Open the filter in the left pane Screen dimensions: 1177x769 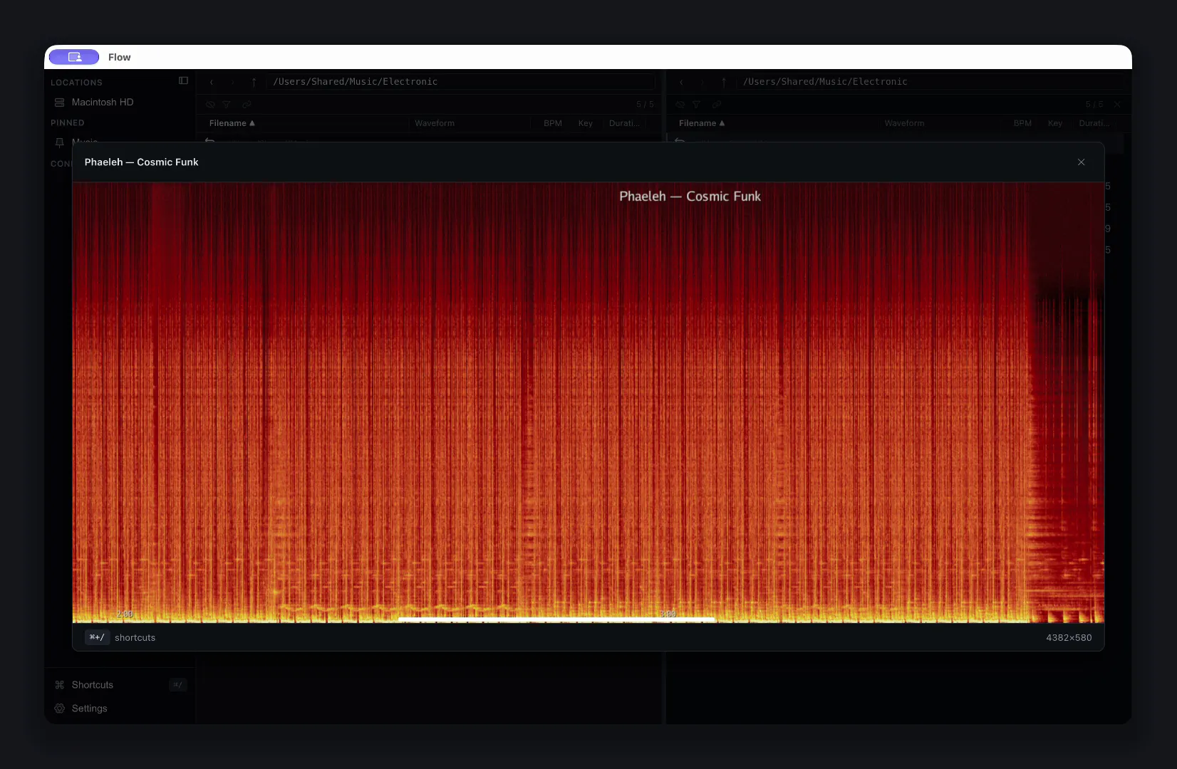(x=227, y=105)
